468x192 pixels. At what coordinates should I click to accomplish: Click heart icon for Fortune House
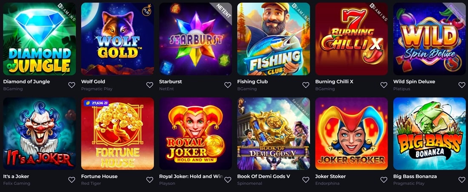tap(150, 180)
